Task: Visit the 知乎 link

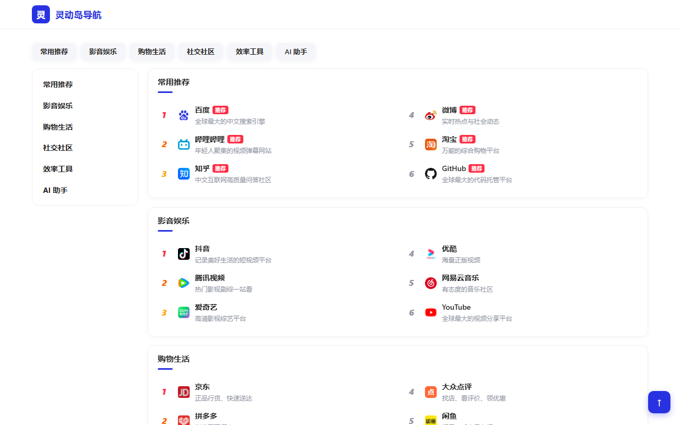Action: (202, 168)
